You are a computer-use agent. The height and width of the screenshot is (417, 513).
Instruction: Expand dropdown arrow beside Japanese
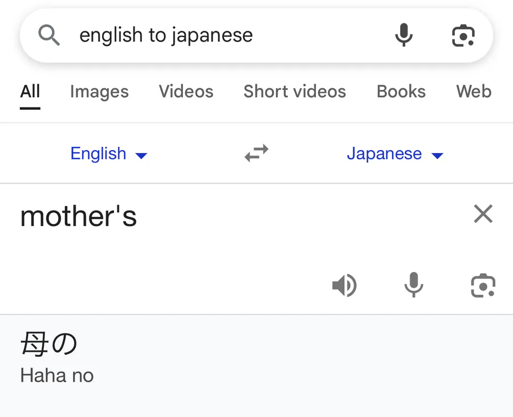point(437,156)
